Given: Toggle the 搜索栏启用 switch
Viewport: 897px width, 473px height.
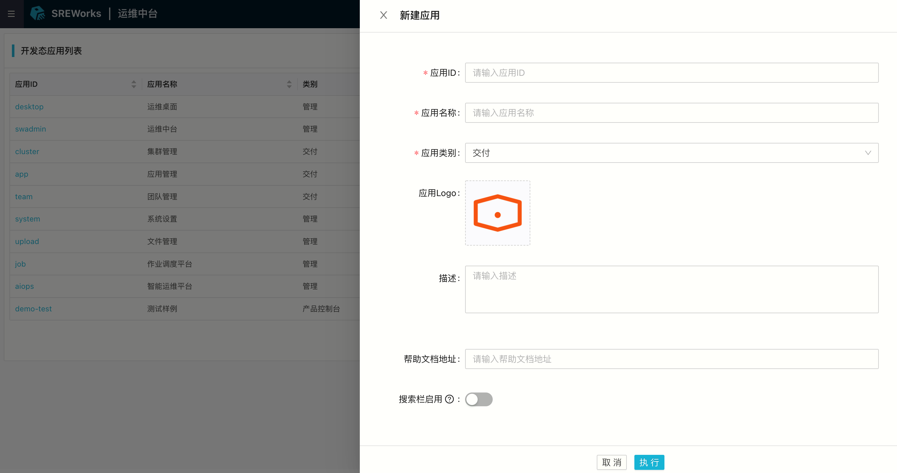Looking at the screenshot, I should click(479, 399).
